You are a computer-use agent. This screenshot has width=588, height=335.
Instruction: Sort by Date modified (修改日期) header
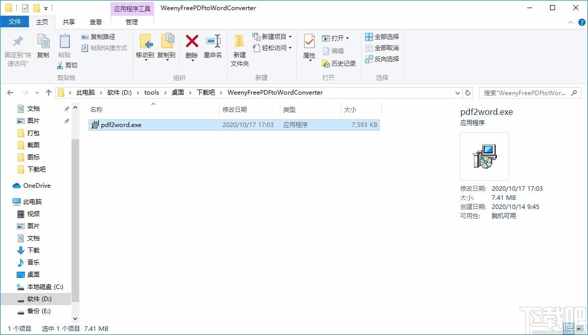pyautogui.click(x=235, y=110)
